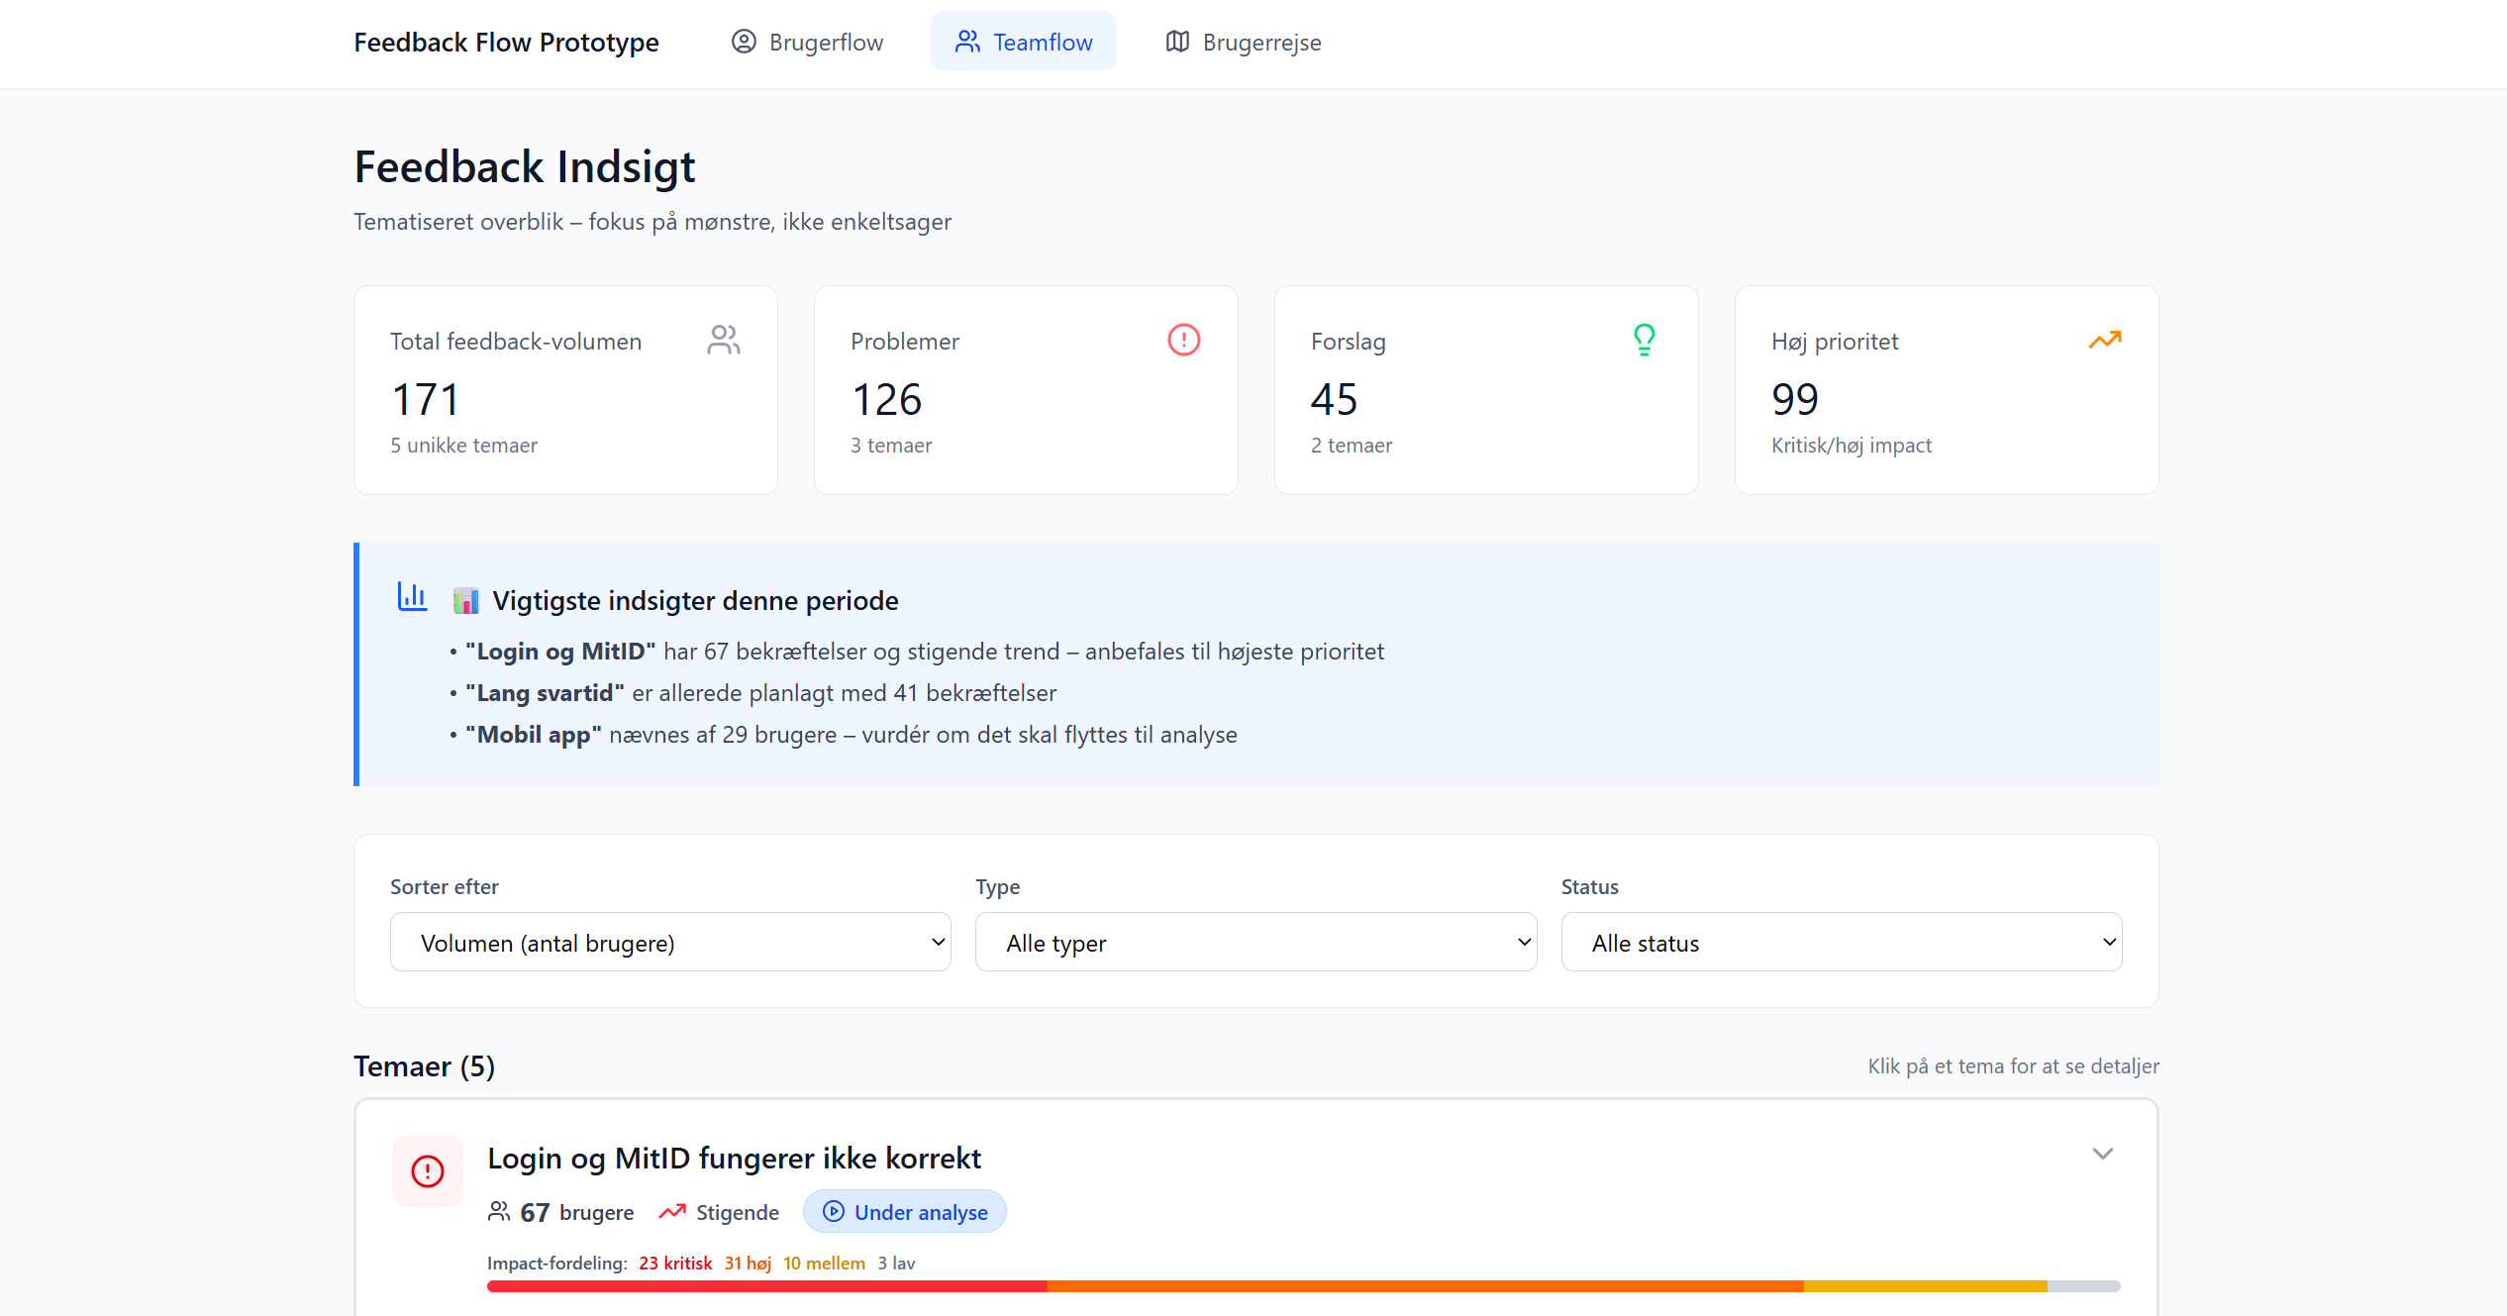
Task: Open the Type filter dropdown
Action: [x=1255, y=942]
